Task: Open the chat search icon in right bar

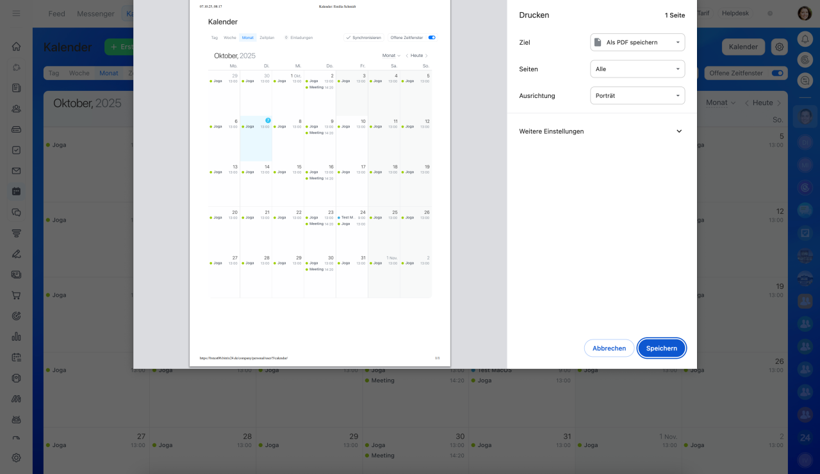Action: (805, 81)
